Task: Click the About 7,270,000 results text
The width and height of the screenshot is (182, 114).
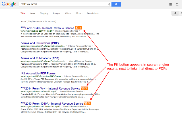Action: pos(38,22)
